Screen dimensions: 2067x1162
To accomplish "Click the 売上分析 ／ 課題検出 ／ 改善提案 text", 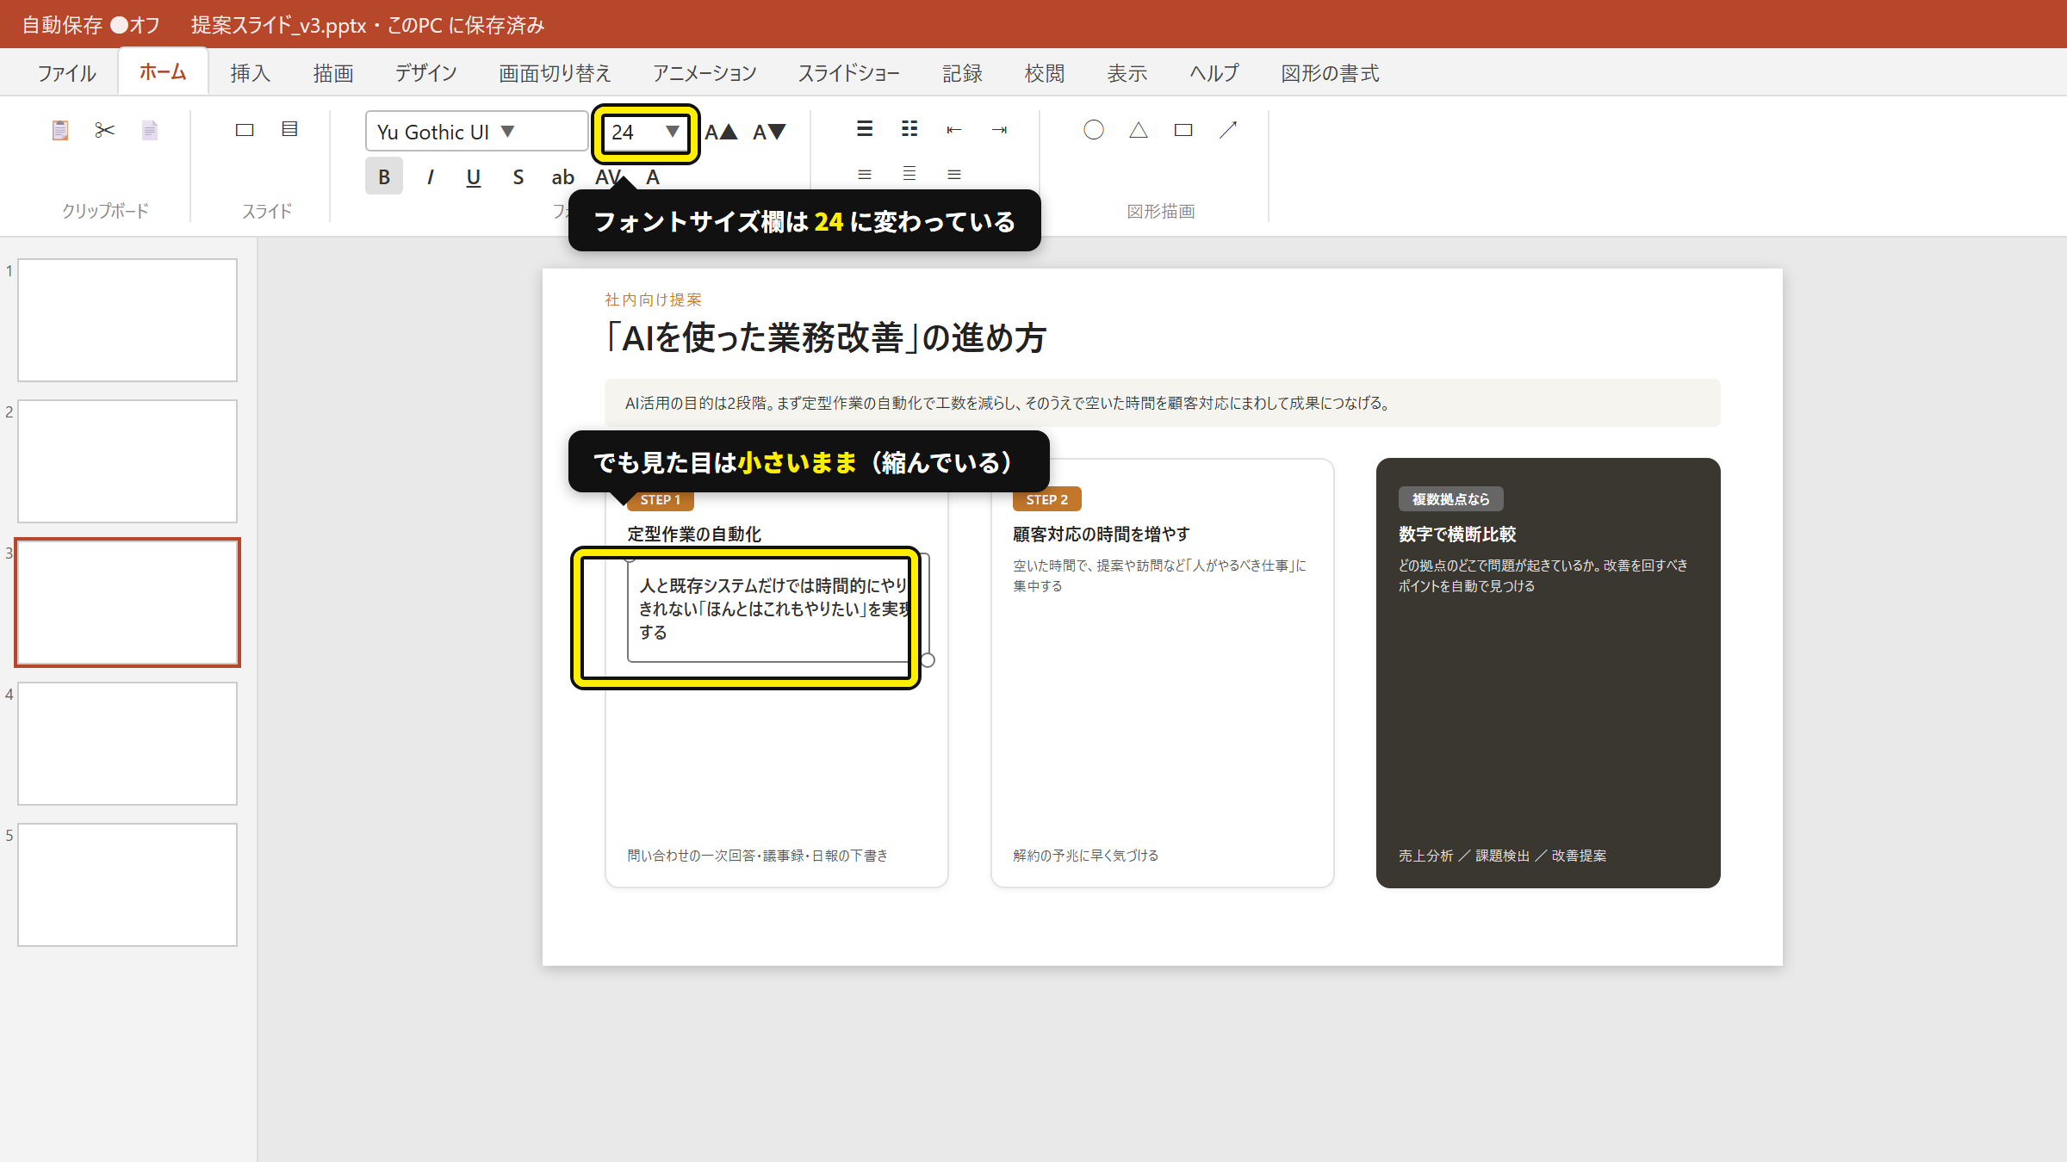I will click(x=1502, y=856).
